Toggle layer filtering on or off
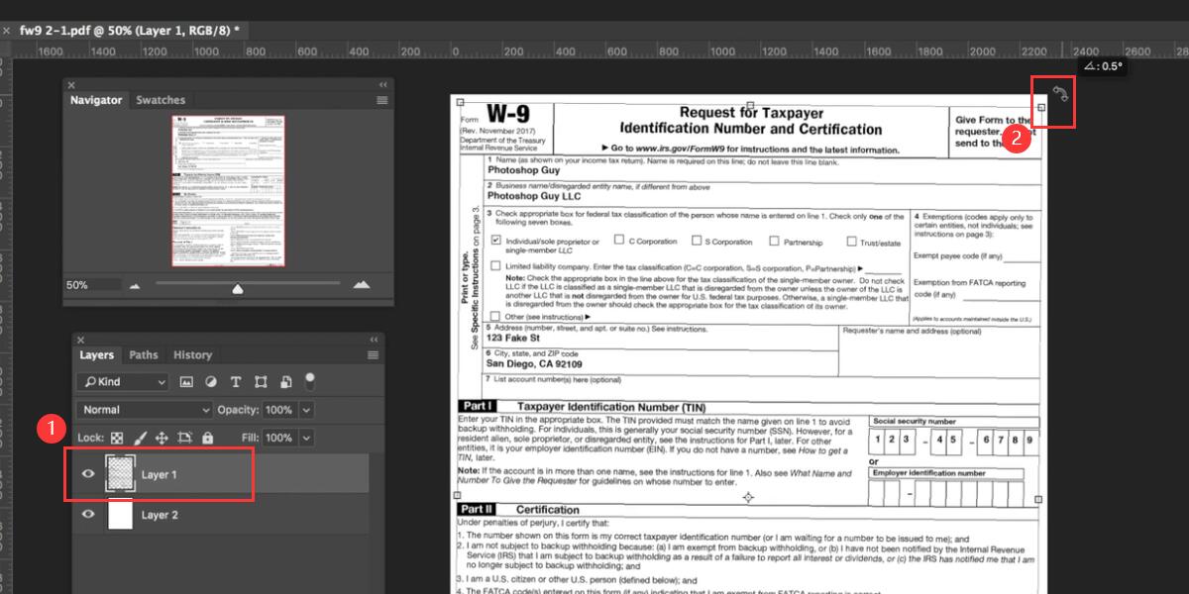Viewport: 1189px width, 594px height. click(x=308, y=379)
